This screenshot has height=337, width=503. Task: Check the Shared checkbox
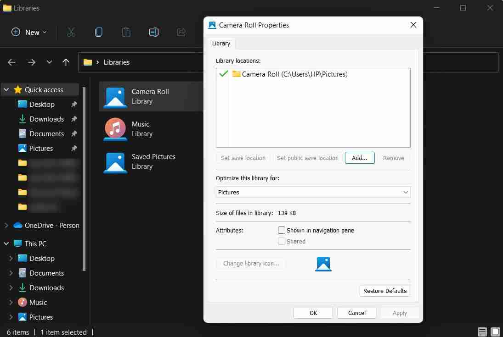[x=282, y=241]
